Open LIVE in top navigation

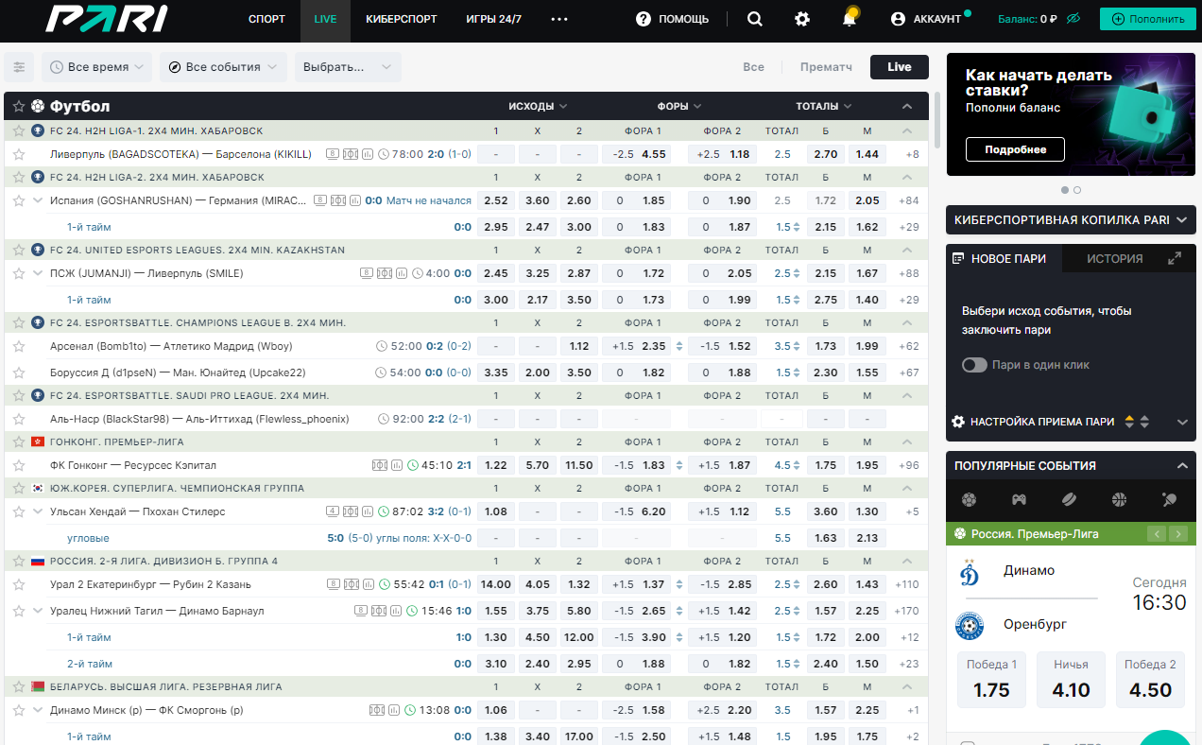325,19
